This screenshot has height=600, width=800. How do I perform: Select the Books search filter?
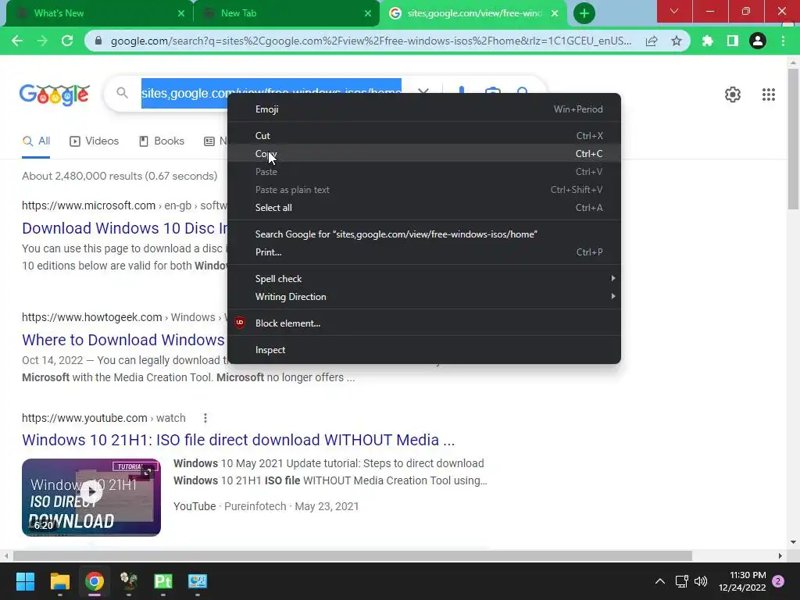(162, 141)
